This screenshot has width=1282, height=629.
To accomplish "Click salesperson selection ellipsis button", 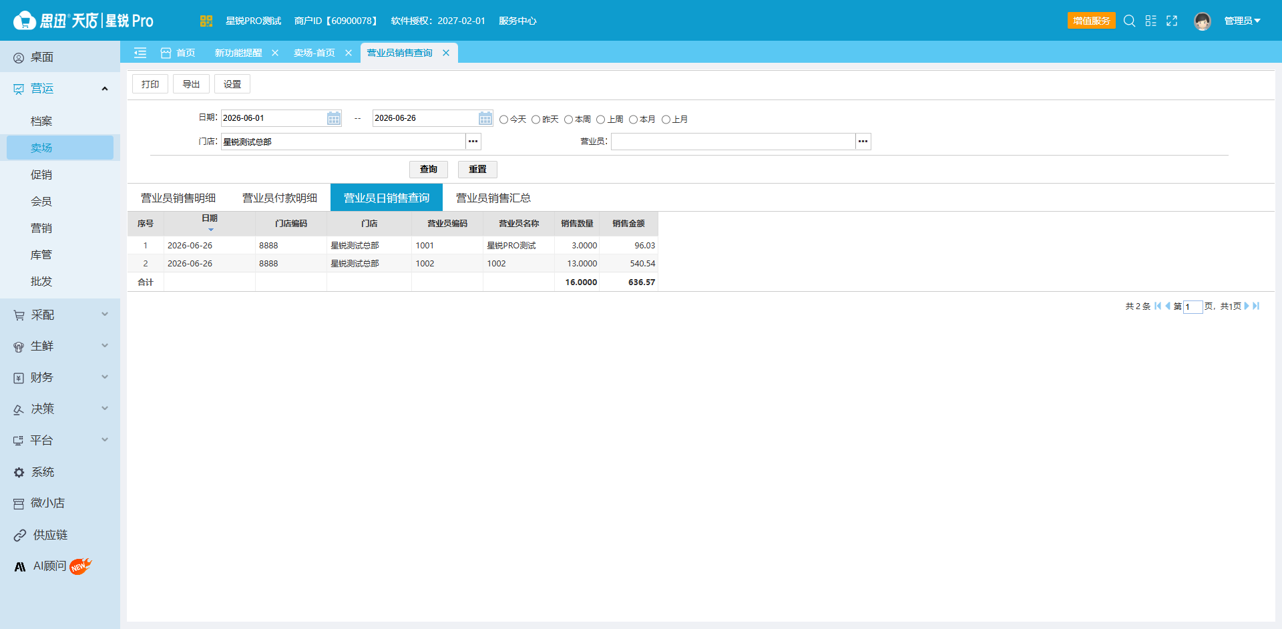I will coord(863,142).
